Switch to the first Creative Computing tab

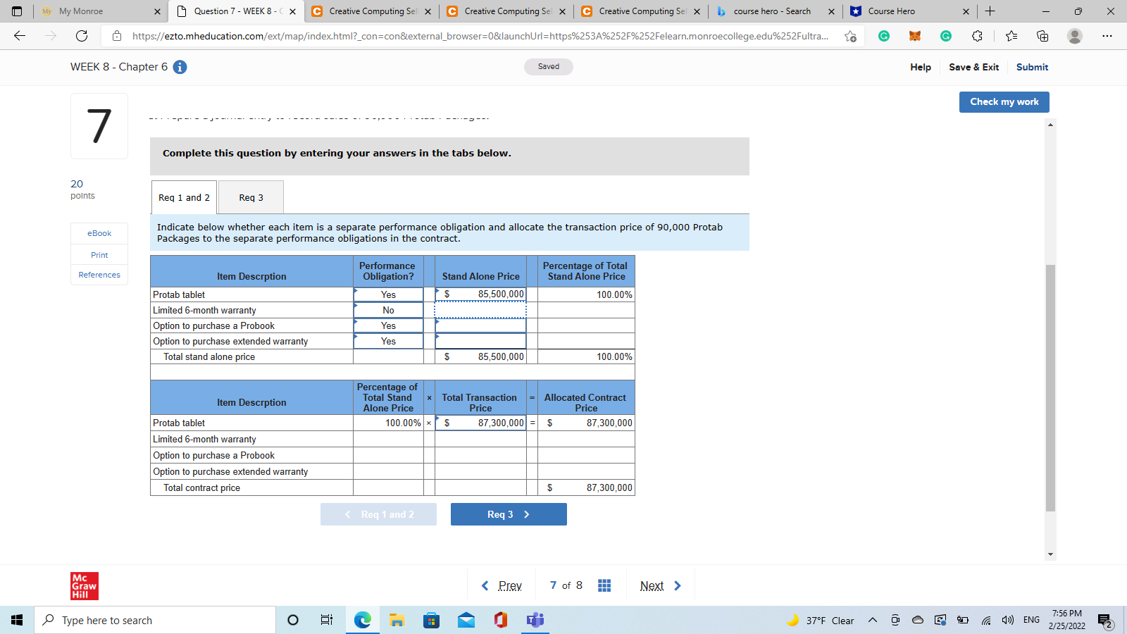point(371,11)
